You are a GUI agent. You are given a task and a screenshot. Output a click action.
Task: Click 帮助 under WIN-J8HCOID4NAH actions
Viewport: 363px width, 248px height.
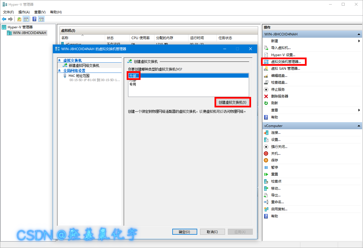point(274,117)
